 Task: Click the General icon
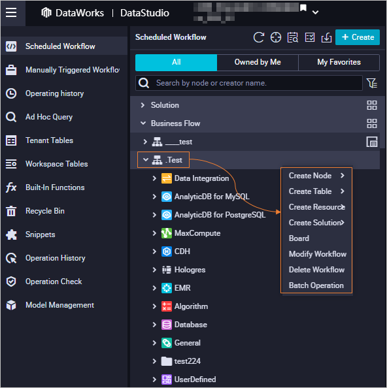coord(167,343)
